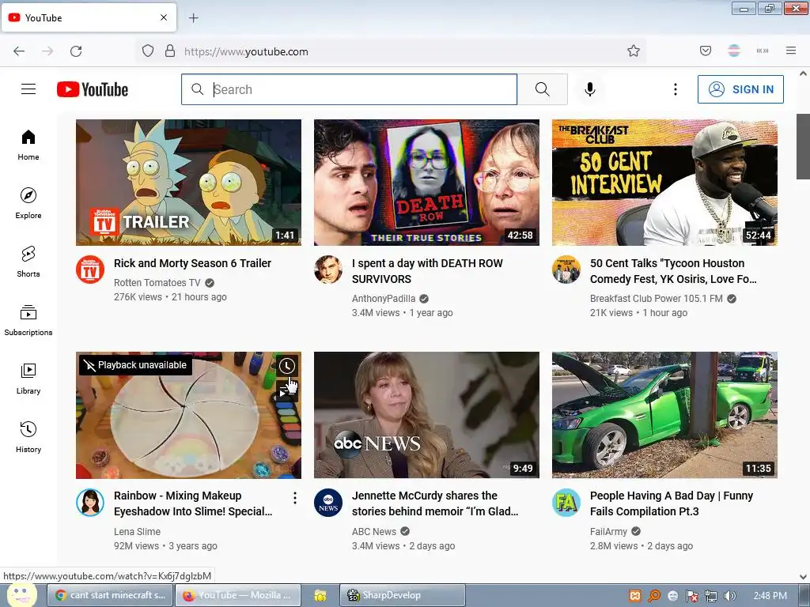Click browser Back arrow
Viewport: 810px width, 607px height.
(x=19, y=51)
